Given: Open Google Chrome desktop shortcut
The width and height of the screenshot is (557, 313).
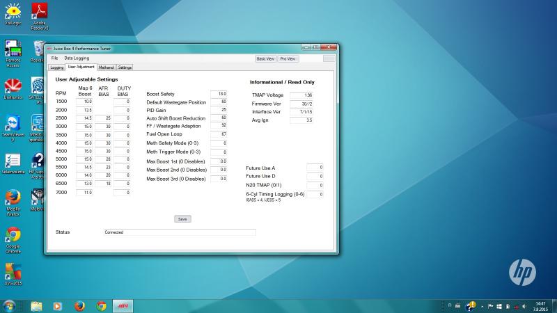Looking at the screenshot, I should [13, 235].
